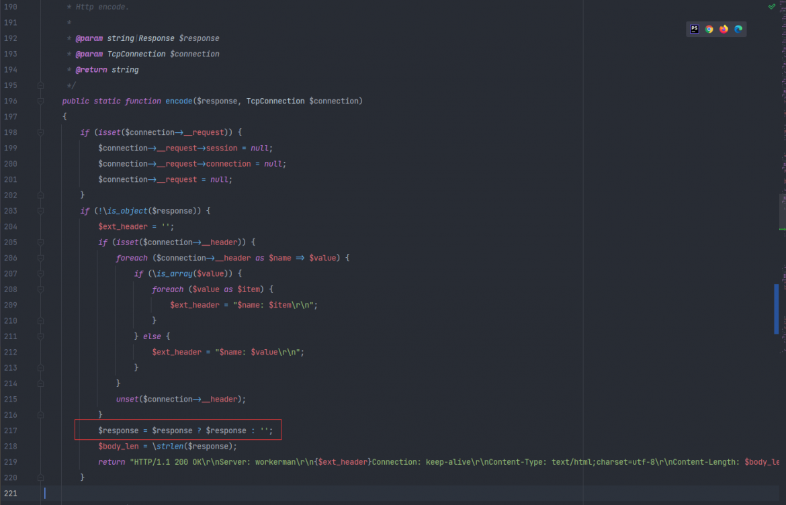Viewport: 786px width, 505px height.
Task: Click fold end marker at line 216
Action: (40, 415)
